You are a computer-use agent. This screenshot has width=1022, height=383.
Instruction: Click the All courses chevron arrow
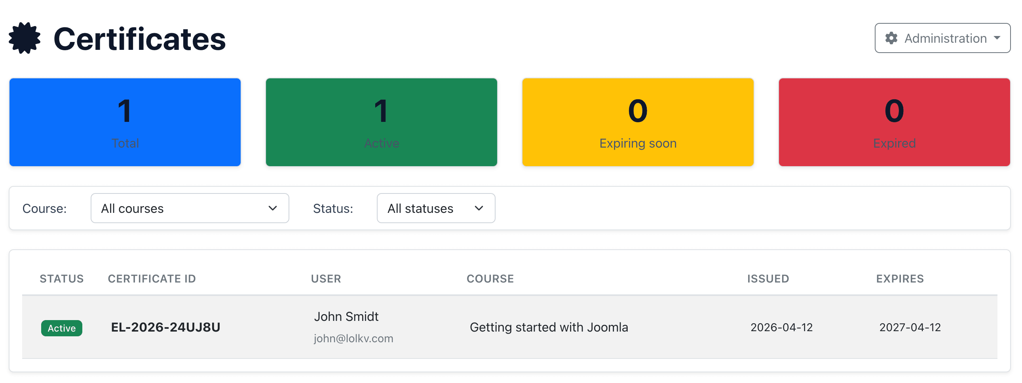pyautogui.click(x=273, y=208)
